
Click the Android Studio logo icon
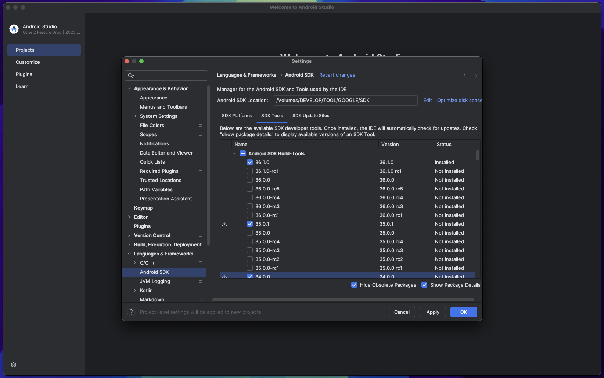[14, 29]
